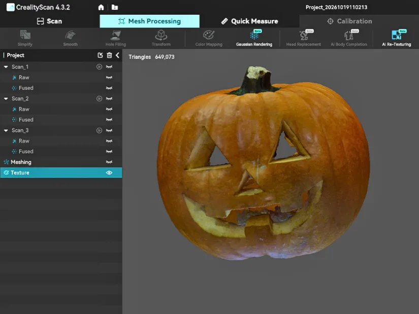419x314 pixels.
Task: Show the Meshing model
Action: (109, 162)
